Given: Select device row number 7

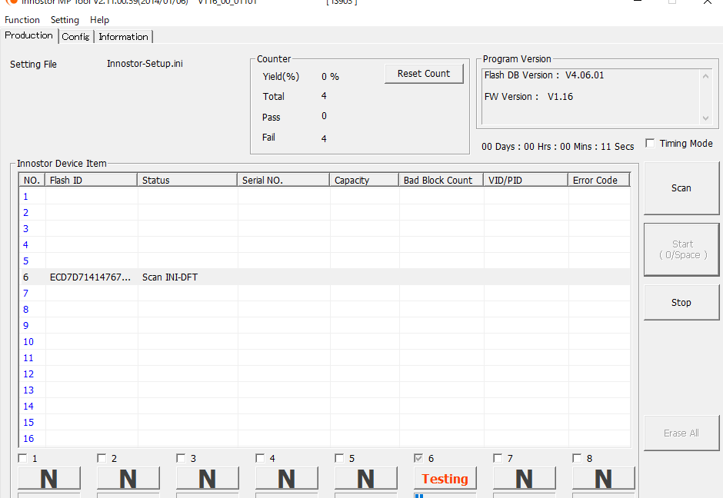Looking at the screenshot, I should pyautogui.click(x=325, y=293).
